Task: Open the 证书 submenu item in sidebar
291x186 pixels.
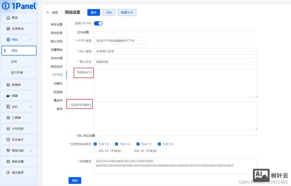Action: tap(19, 62)
